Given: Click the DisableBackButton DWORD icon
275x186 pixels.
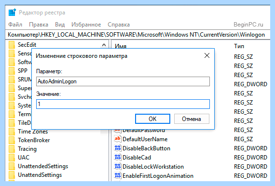Looking at the screenshot, I should click(118, 148).
